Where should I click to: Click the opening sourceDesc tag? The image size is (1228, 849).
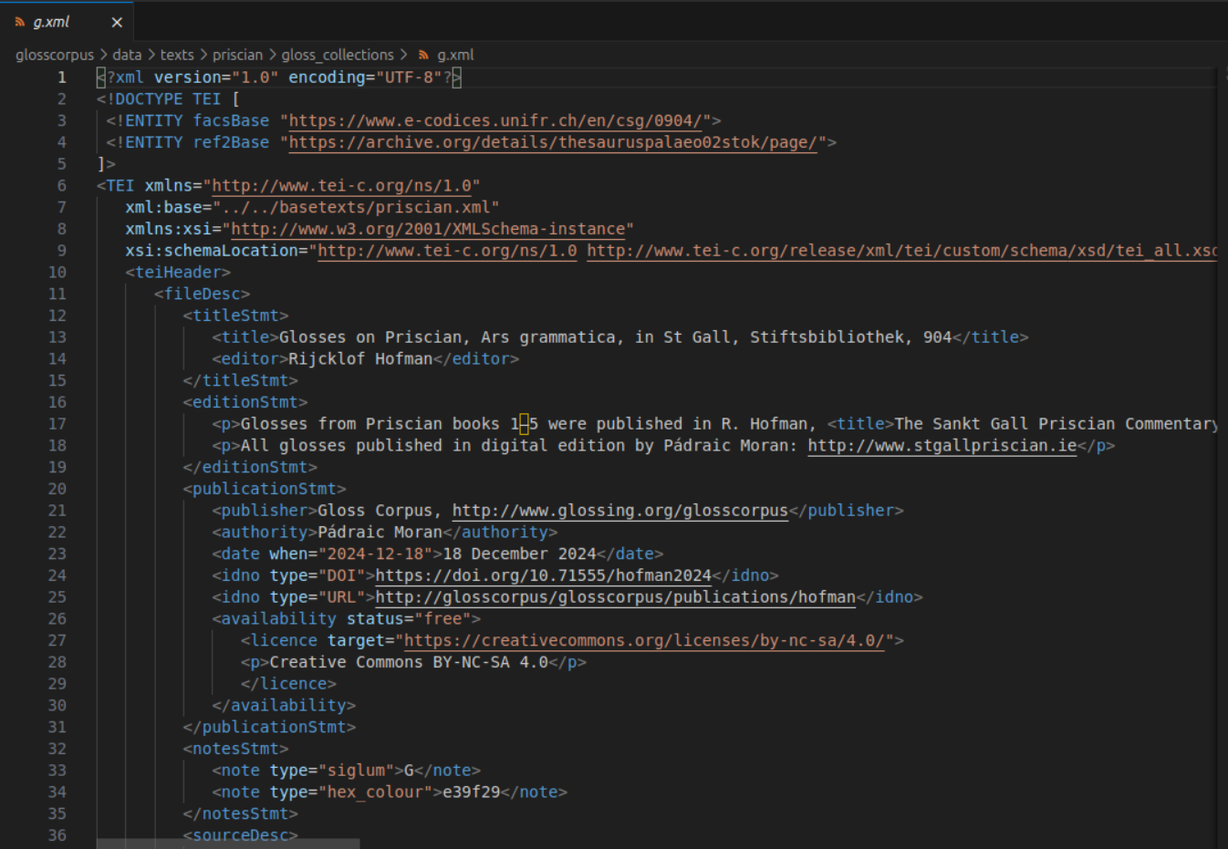click(240, 835)
